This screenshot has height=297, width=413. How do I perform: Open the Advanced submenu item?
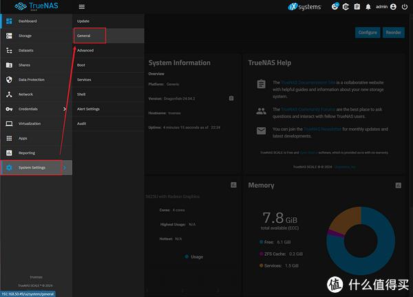pyautogui.click(x=108, y=50)
